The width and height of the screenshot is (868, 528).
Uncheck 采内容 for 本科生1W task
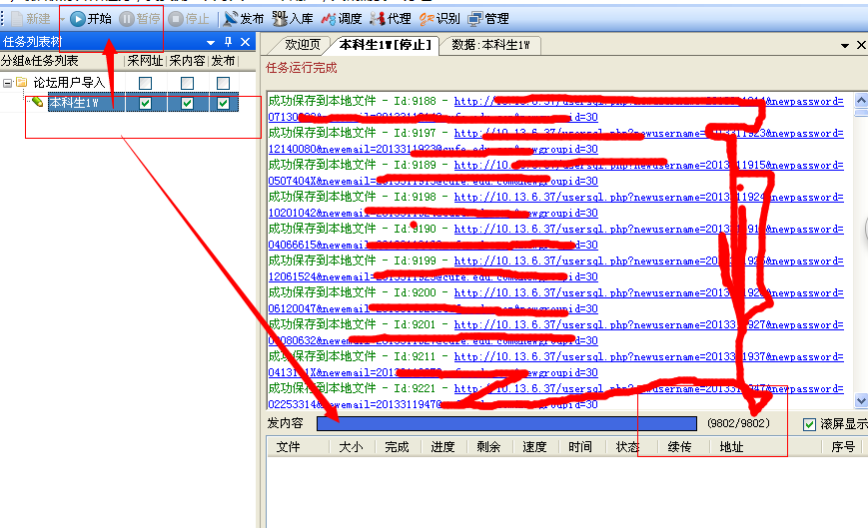(187, 104)
